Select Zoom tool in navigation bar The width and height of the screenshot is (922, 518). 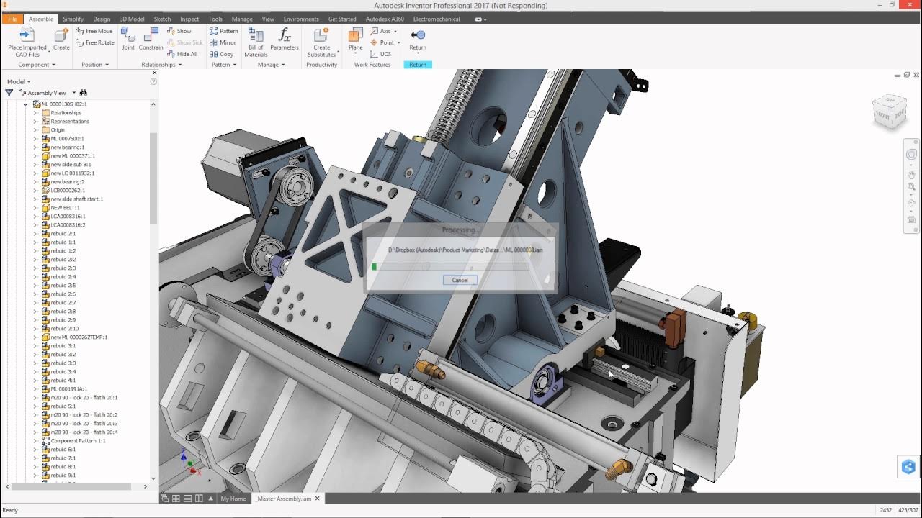911,187
